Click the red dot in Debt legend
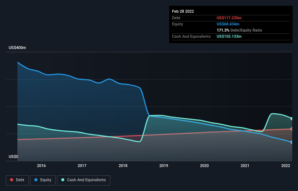 pos(12,180)
